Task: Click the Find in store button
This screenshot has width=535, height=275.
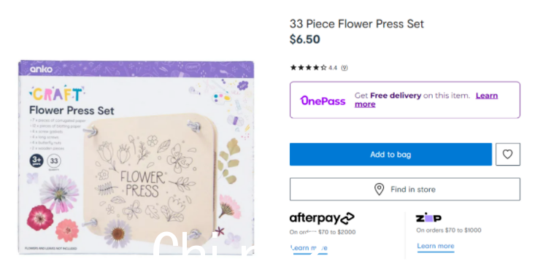Action: coord(404,189)
